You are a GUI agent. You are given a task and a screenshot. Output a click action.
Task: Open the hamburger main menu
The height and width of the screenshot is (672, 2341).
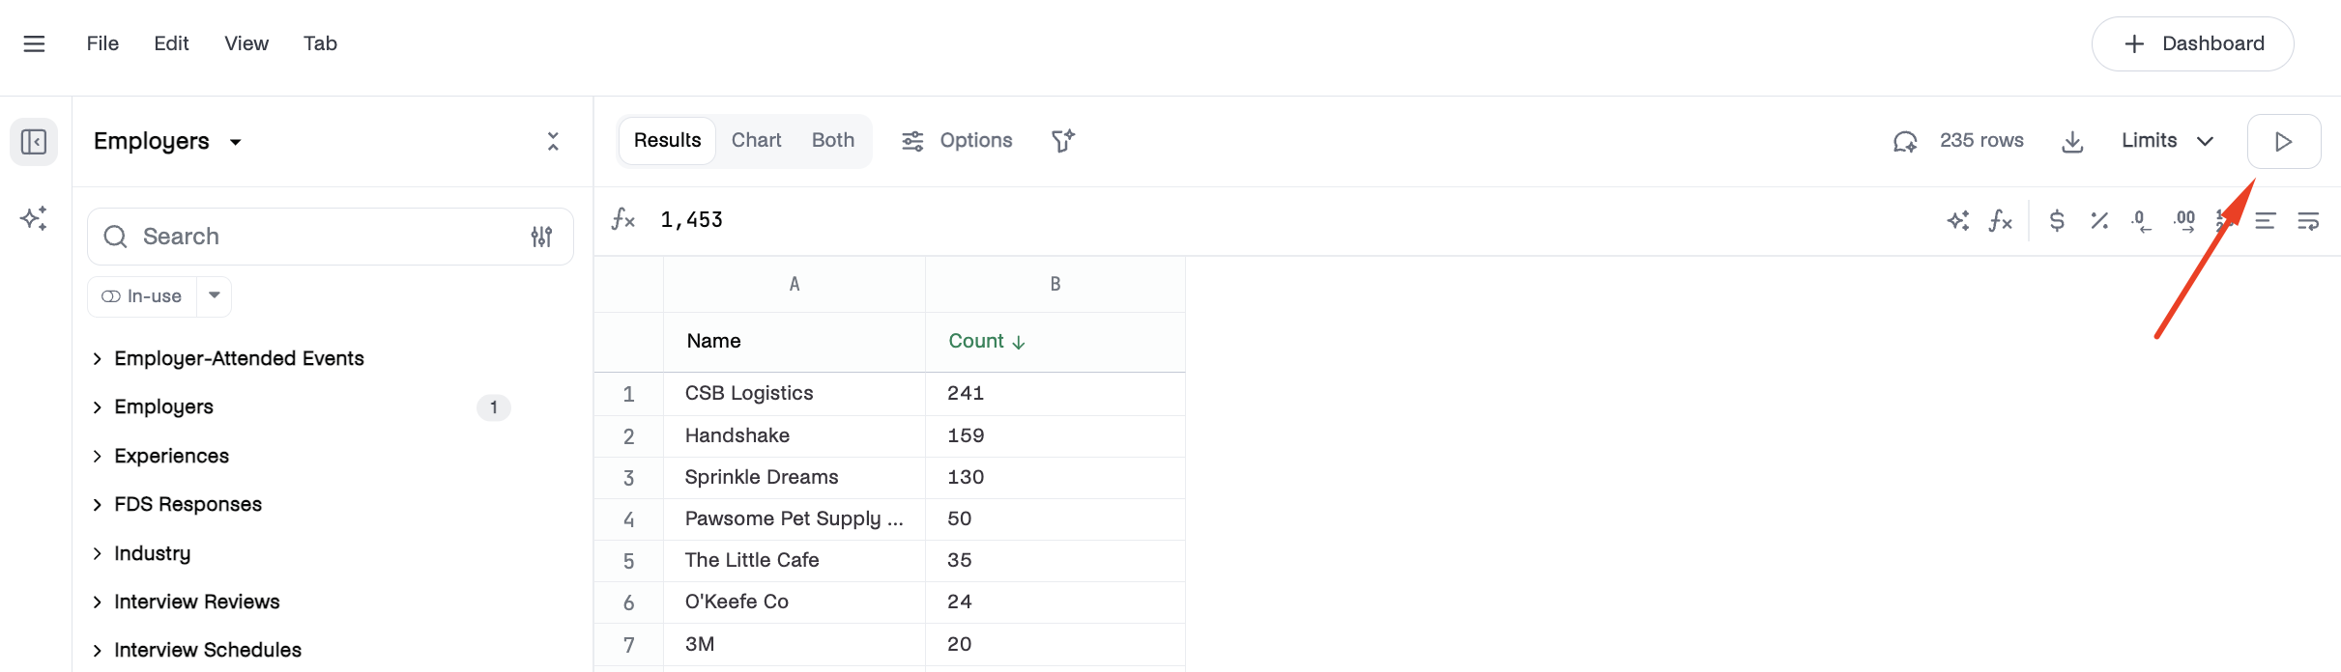tap(34, 43)
